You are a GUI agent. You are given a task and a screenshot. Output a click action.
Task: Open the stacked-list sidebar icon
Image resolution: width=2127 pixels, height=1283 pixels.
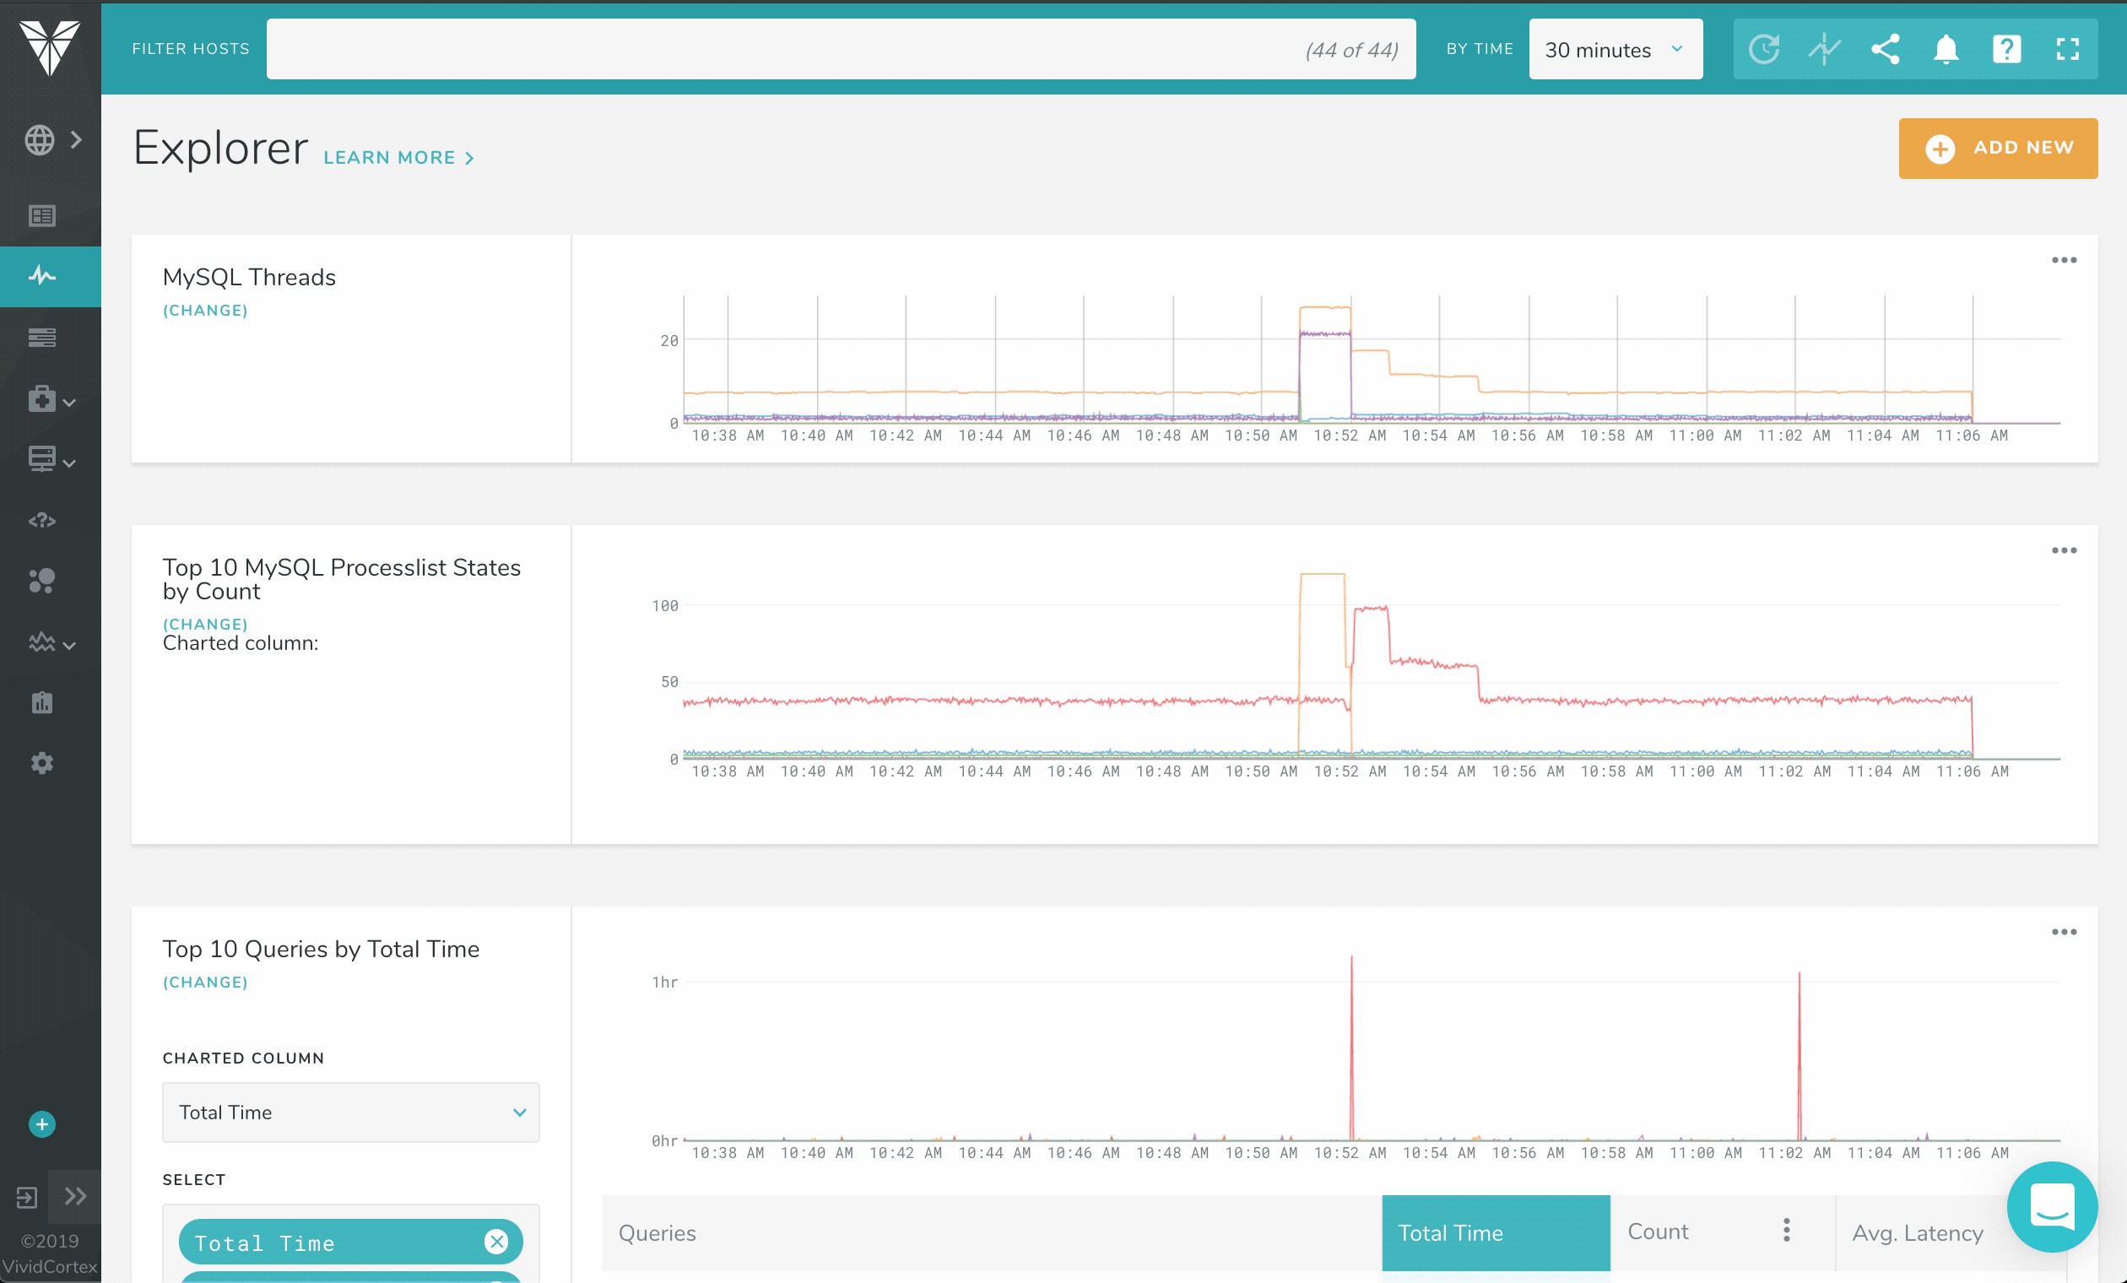(x=41, y=338)
